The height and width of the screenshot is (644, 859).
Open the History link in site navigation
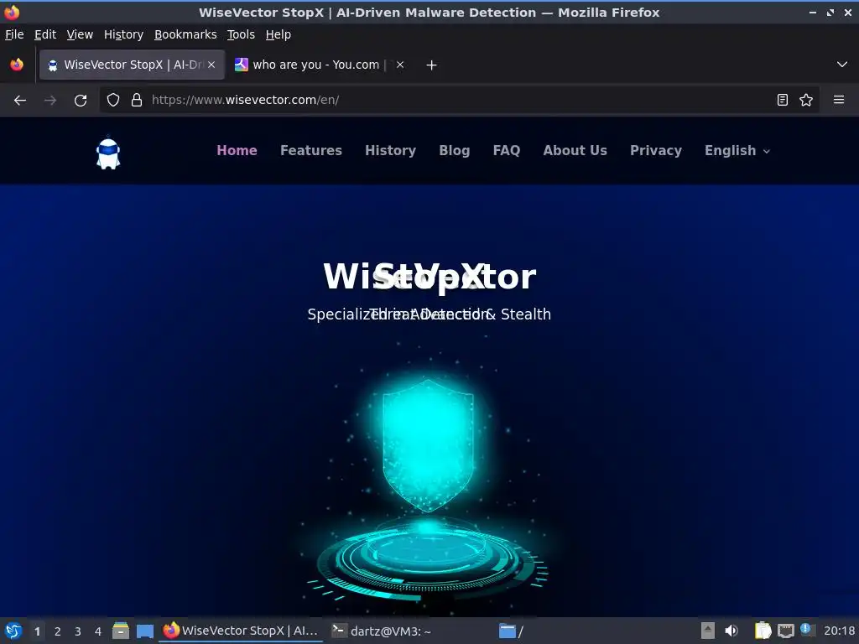click(391, 151)
